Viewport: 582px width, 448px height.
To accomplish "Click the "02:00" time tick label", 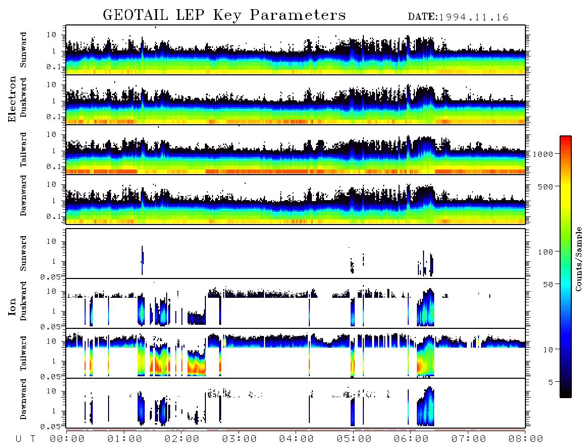I will pos(182,439).
